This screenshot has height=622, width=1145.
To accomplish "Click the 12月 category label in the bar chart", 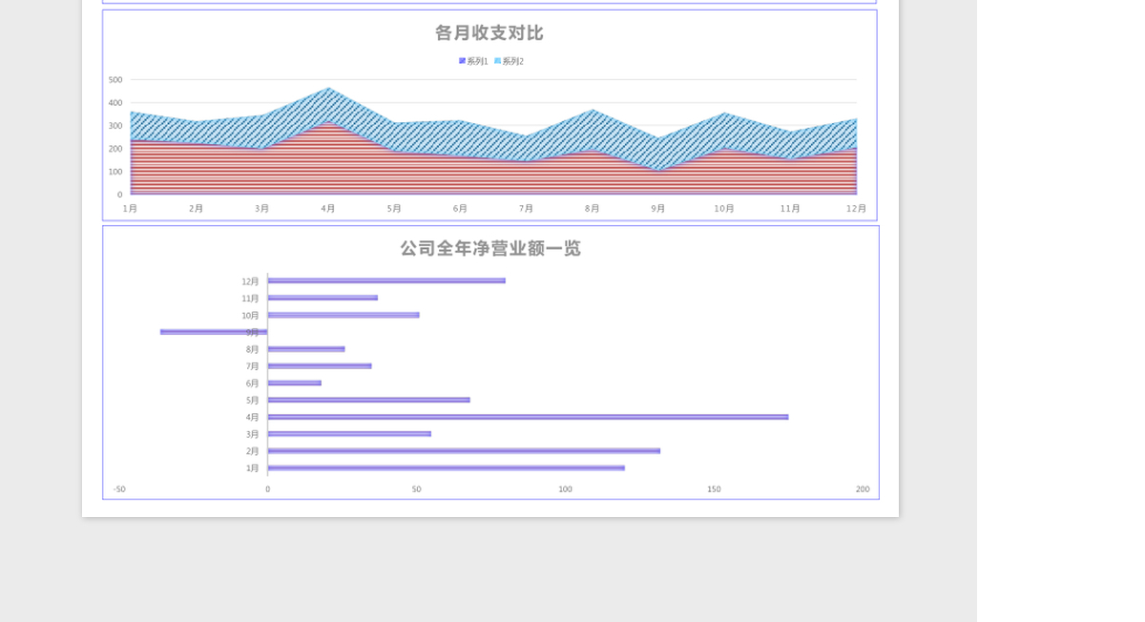I will (x=250, y=281).
